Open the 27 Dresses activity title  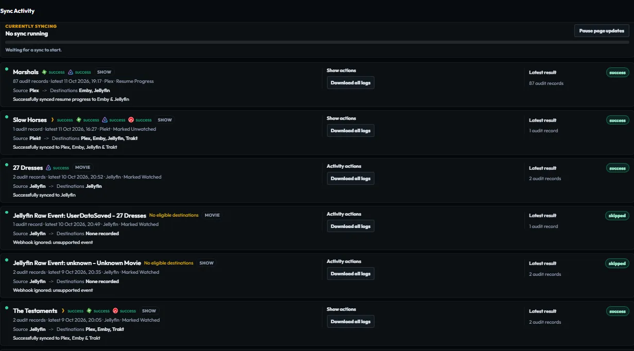[x=28, y=168]
